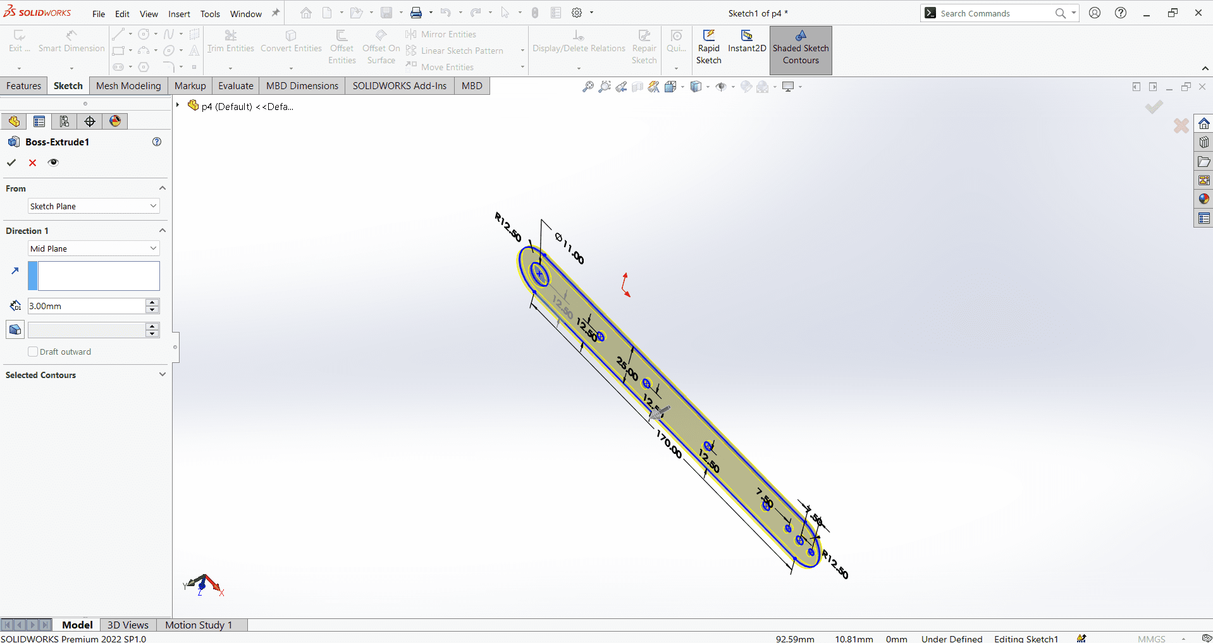The width and height of the screenshot is (1213, 643).
Task: Open the FeatureManager design tree tab
Action: pyautogui.click(x=14, y=121)
